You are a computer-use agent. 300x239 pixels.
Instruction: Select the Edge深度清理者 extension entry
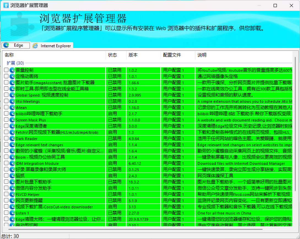pos(31,126)
